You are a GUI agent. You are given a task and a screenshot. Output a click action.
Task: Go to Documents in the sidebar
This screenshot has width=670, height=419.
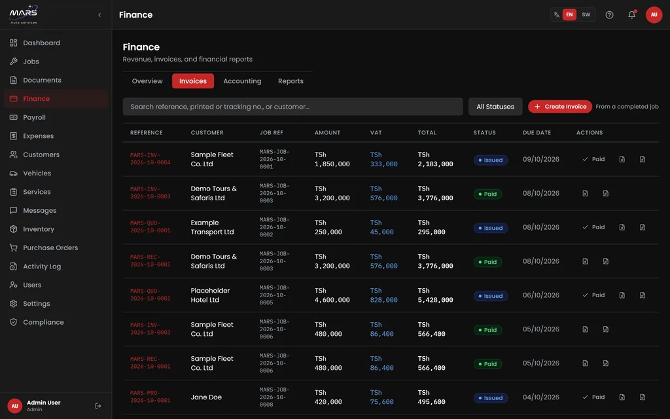pos(56,80)
